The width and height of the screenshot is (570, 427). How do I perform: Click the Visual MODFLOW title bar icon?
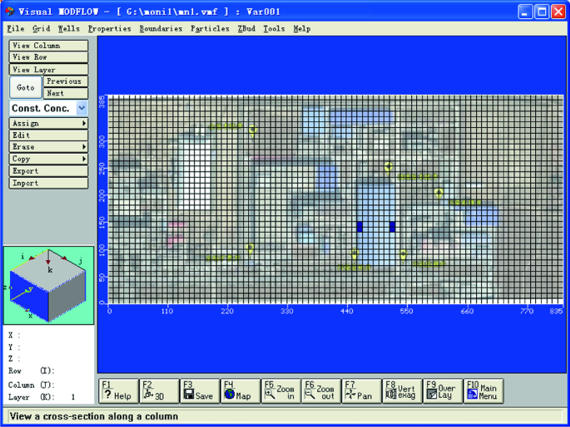point(10,12)
